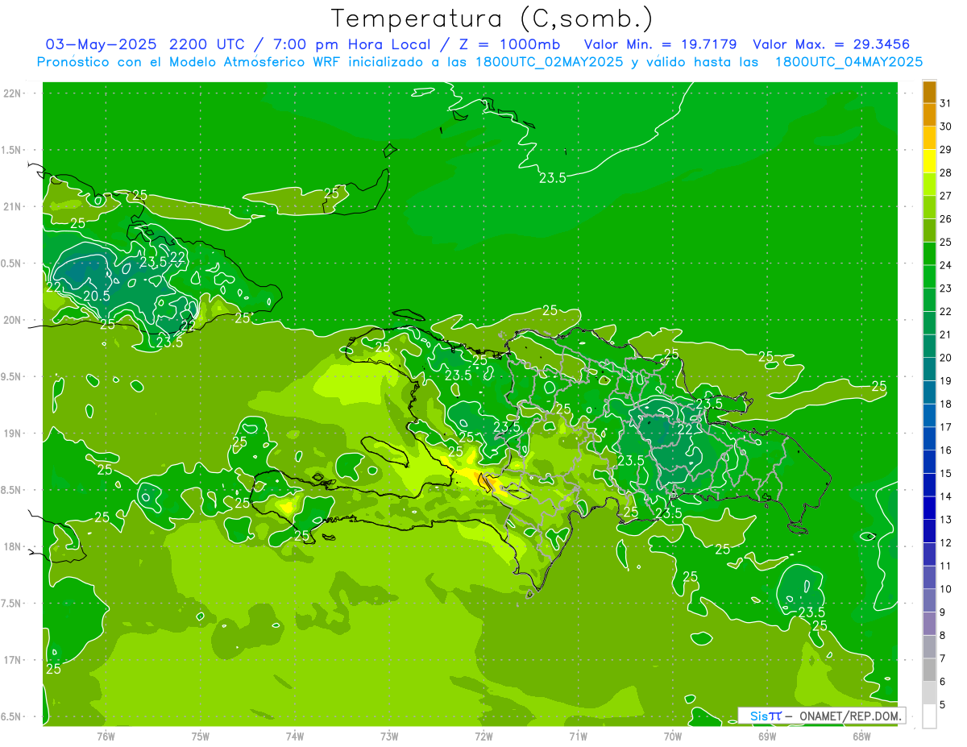This screenshot has width=967, height=747.
Task: Pick the legend swatch between 27 and 28
Action: 929,185
